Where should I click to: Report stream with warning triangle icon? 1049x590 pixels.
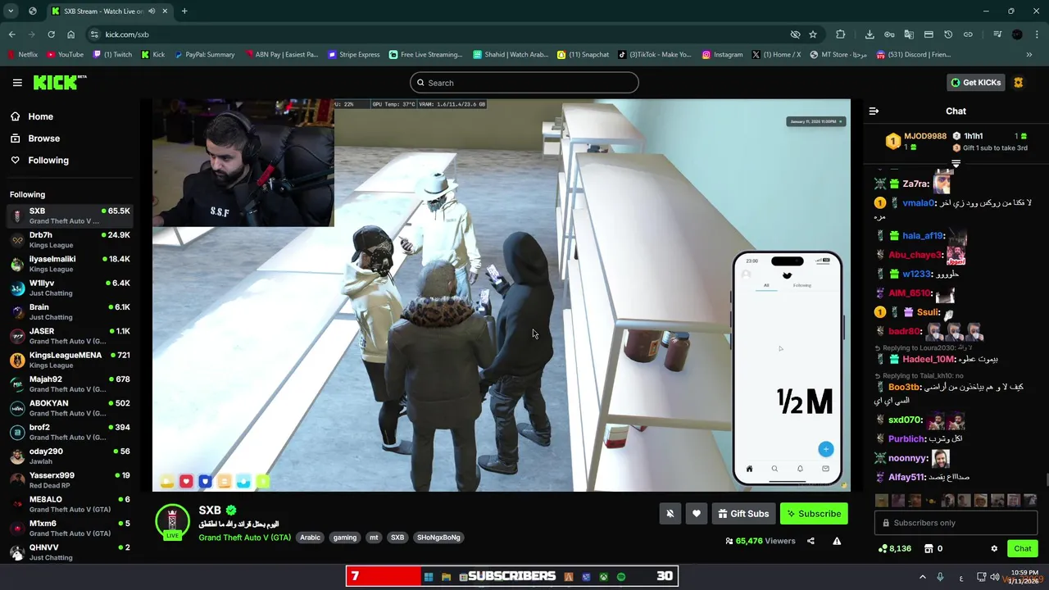click(837, 541)
